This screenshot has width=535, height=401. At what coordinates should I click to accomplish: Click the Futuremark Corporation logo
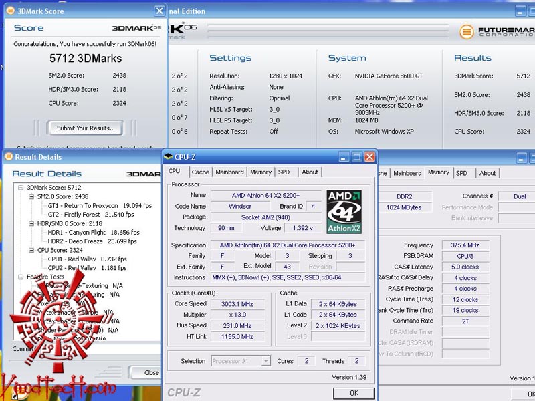[x=497, y=31]
